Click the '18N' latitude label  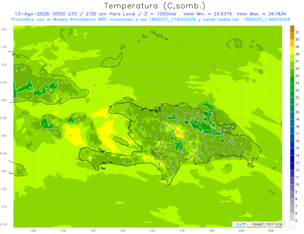point(4,171)
